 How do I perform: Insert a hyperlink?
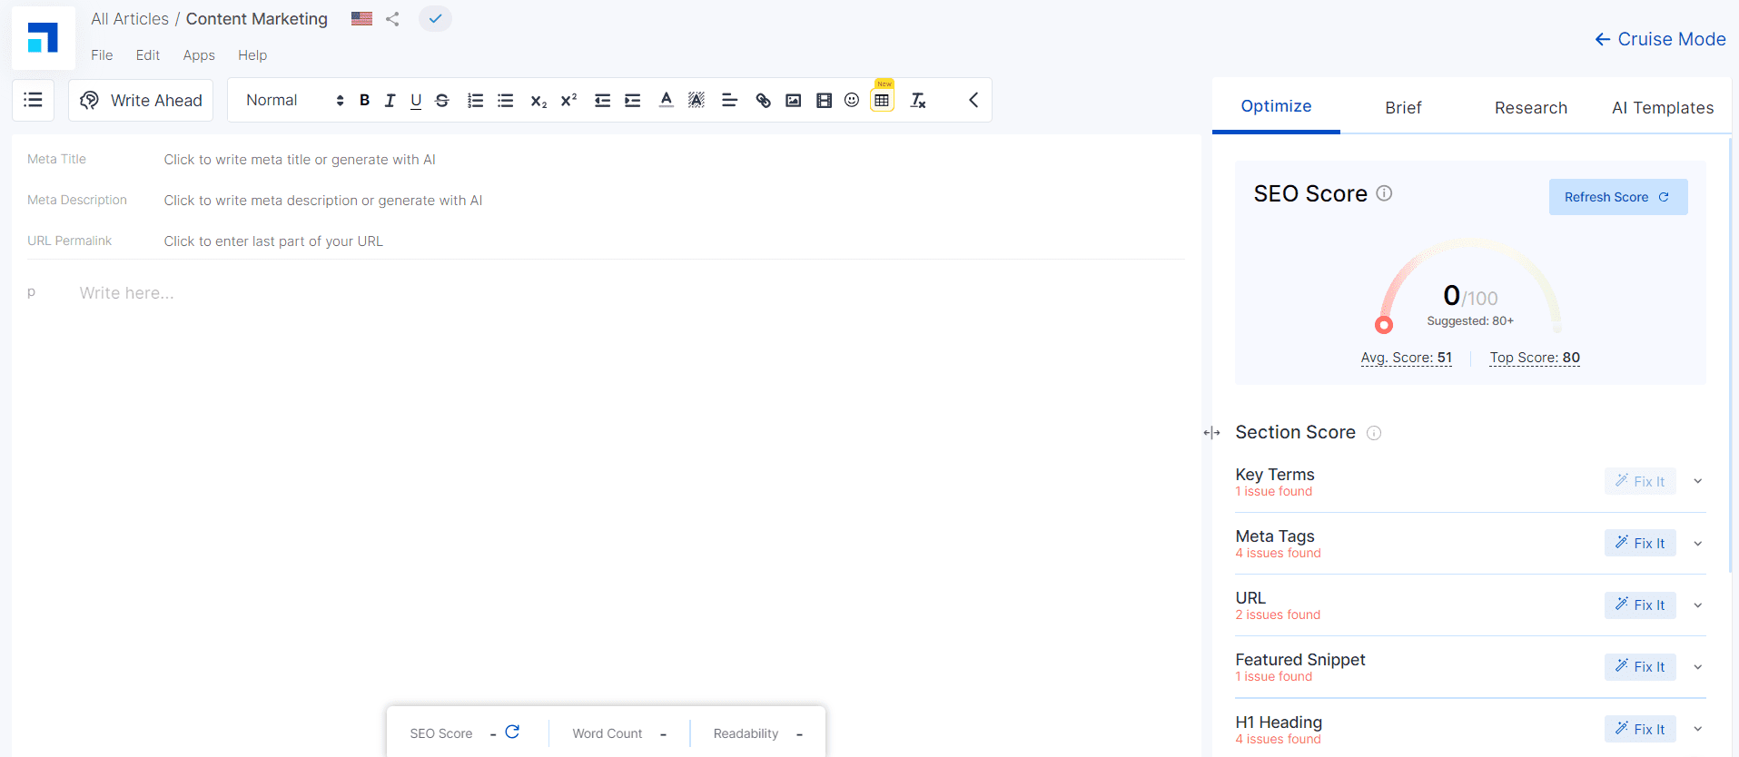click(x=764, y=101)
